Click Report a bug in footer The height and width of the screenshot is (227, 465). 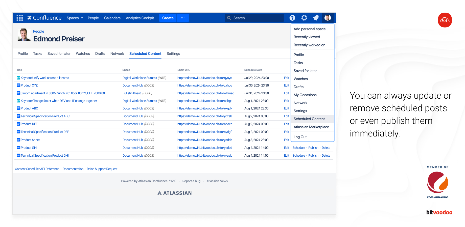[191, 181]
